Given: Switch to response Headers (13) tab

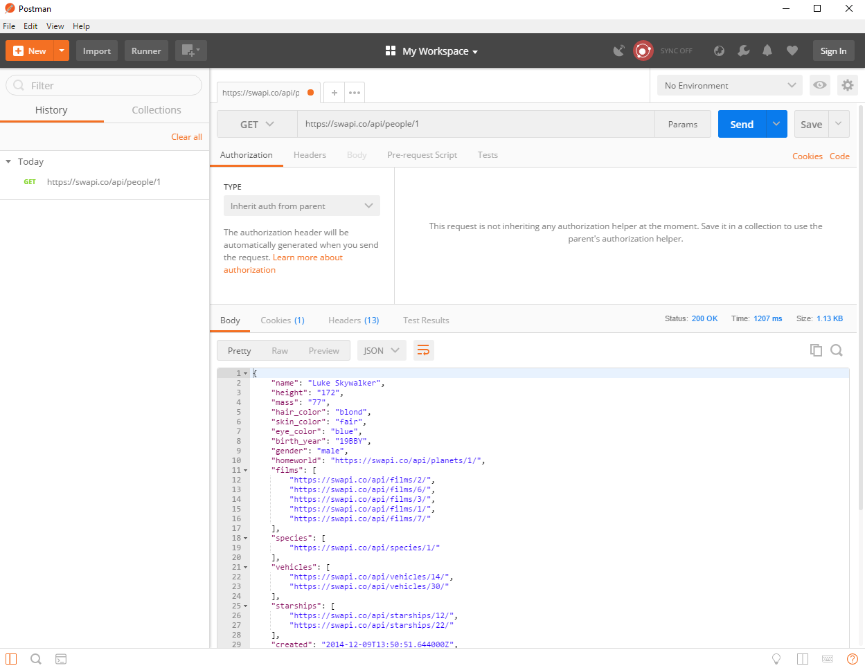Looking at the screenshot, I should (x=353, y=321).
